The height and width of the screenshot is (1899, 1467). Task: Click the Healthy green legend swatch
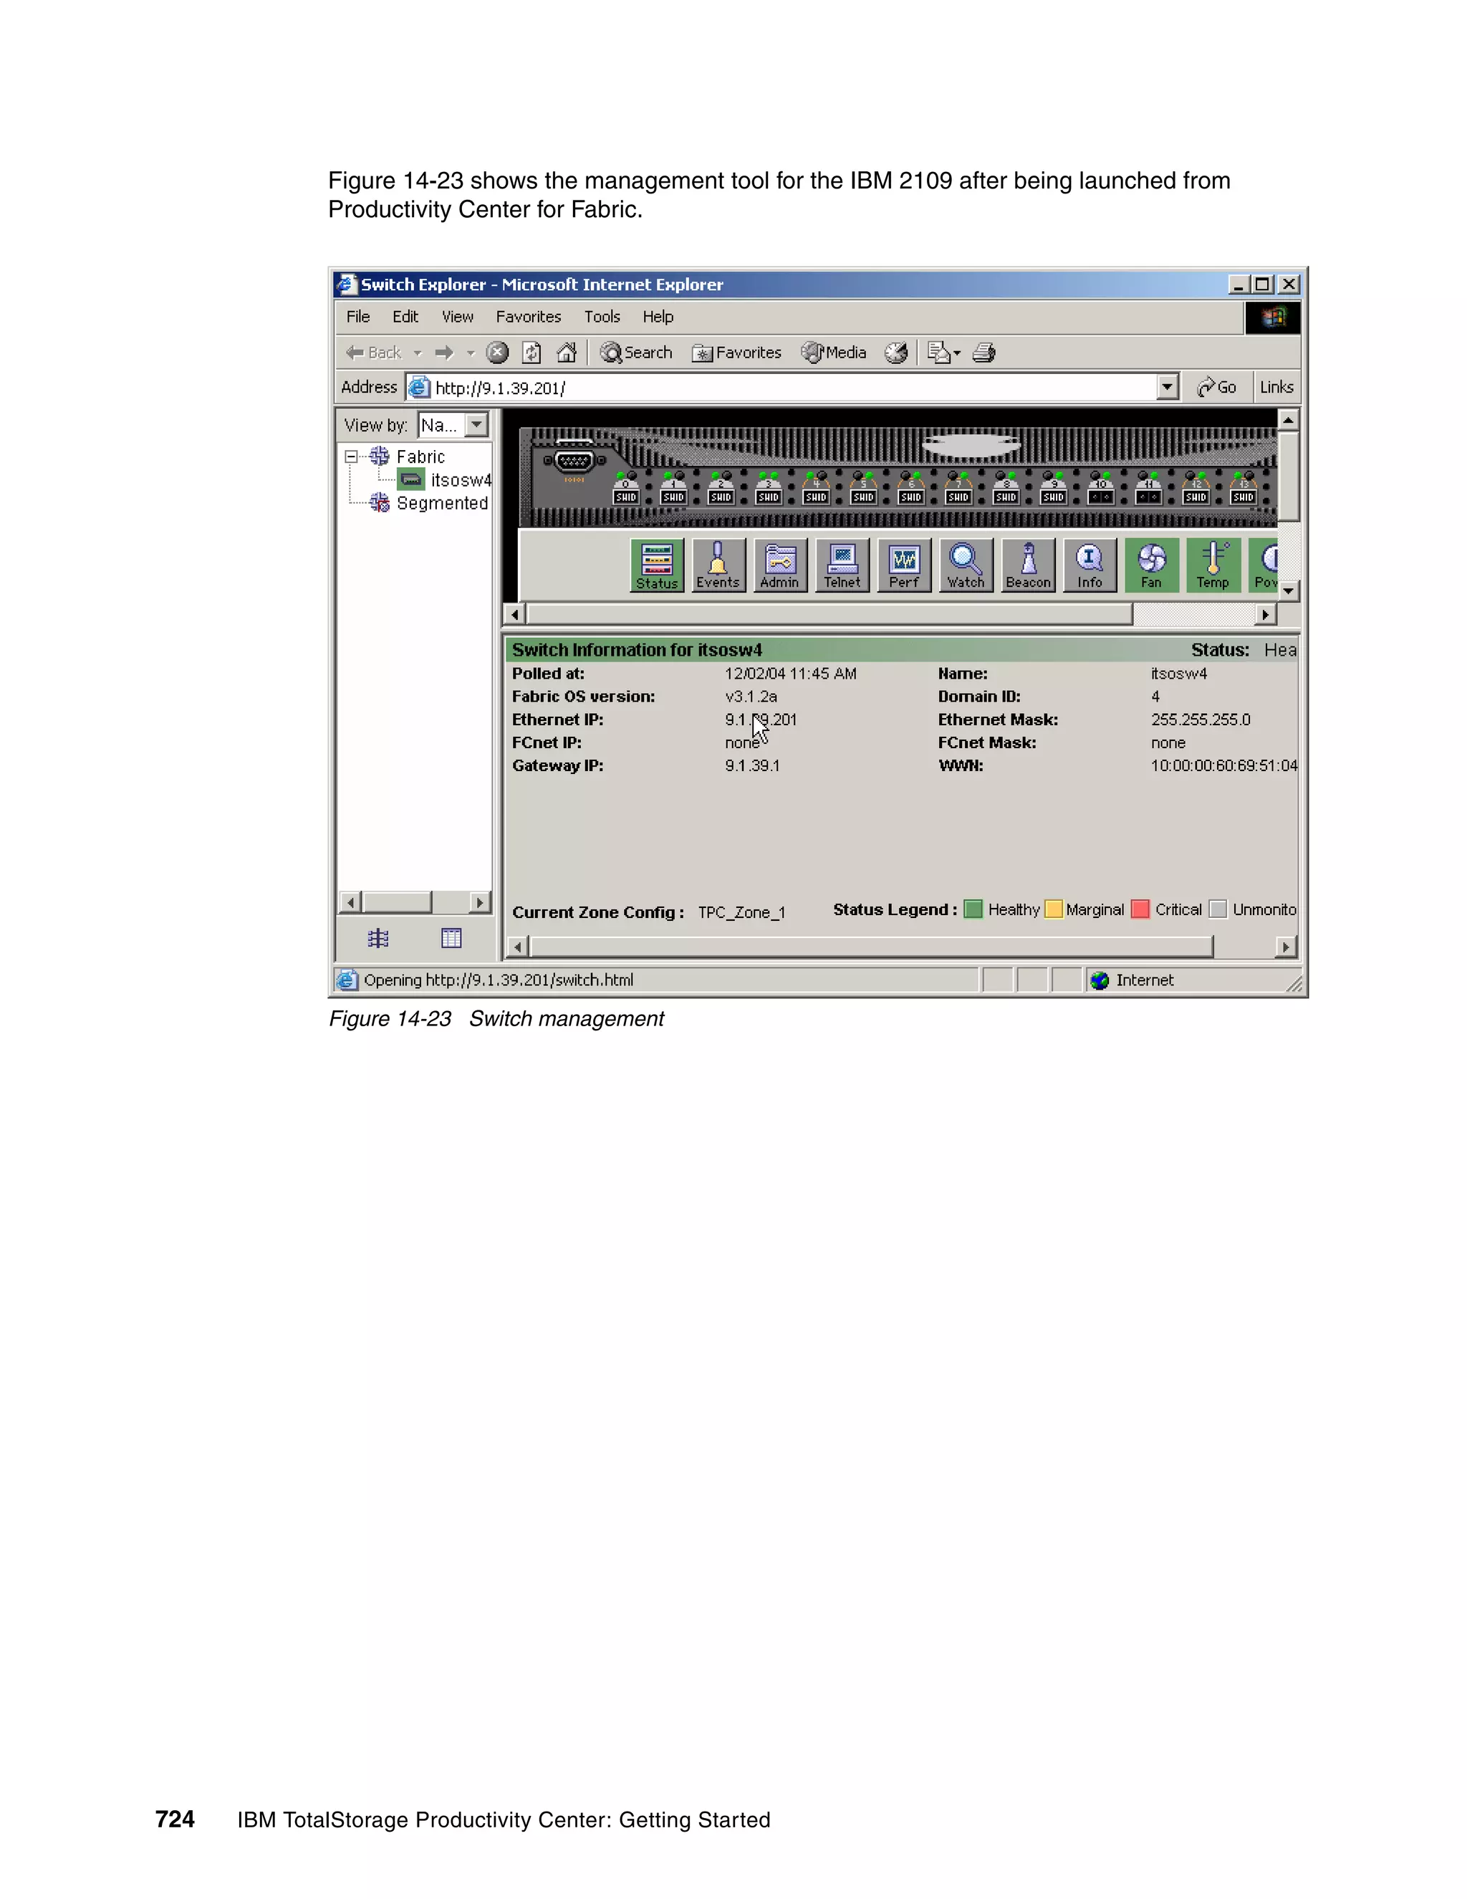[x=973, y=909]
